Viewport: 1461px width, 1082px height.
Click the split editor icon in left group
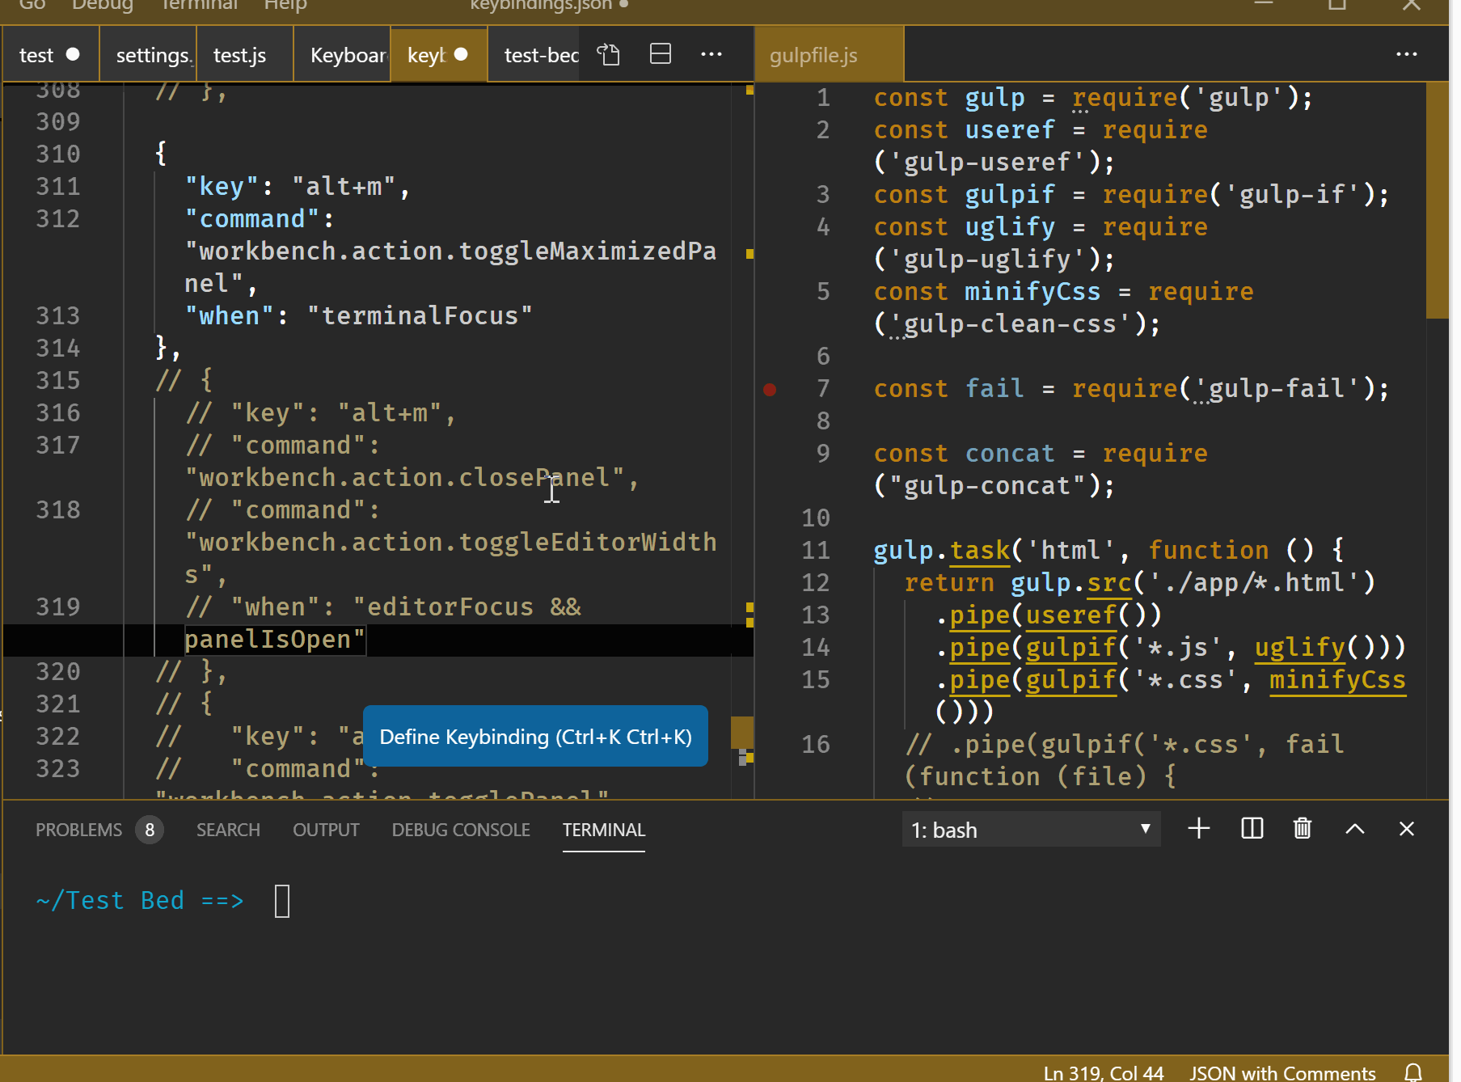pos(661,54)
